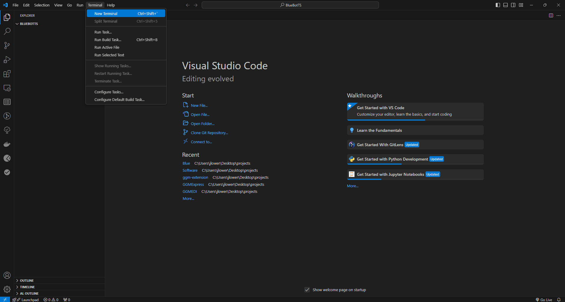Toggle Primary Side Bar visibility
565x302 pixels.
(x=498, y=5)
